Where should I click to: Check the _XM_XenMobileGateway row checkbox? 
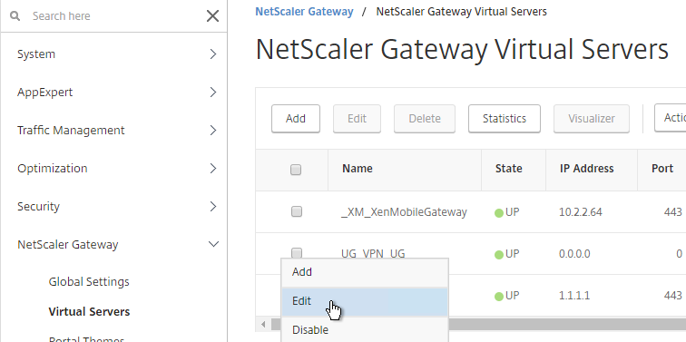tap(297, 211)
